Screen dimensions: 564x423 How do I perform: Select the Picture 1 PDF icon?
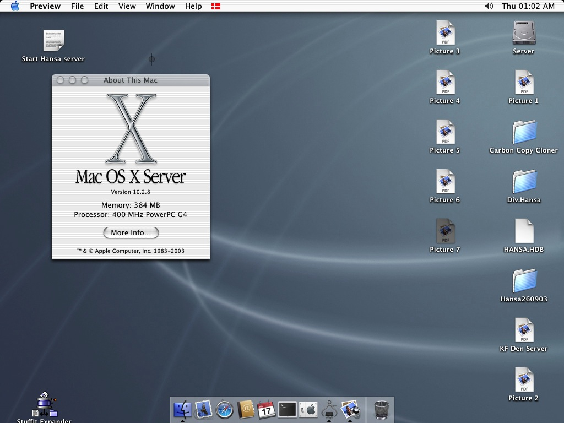[x=524, y=83]
